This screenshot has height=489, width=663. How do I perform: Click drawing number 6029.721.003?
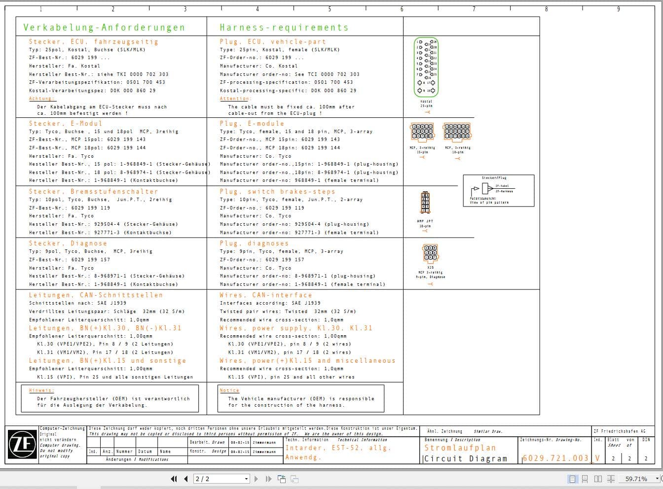555,458
